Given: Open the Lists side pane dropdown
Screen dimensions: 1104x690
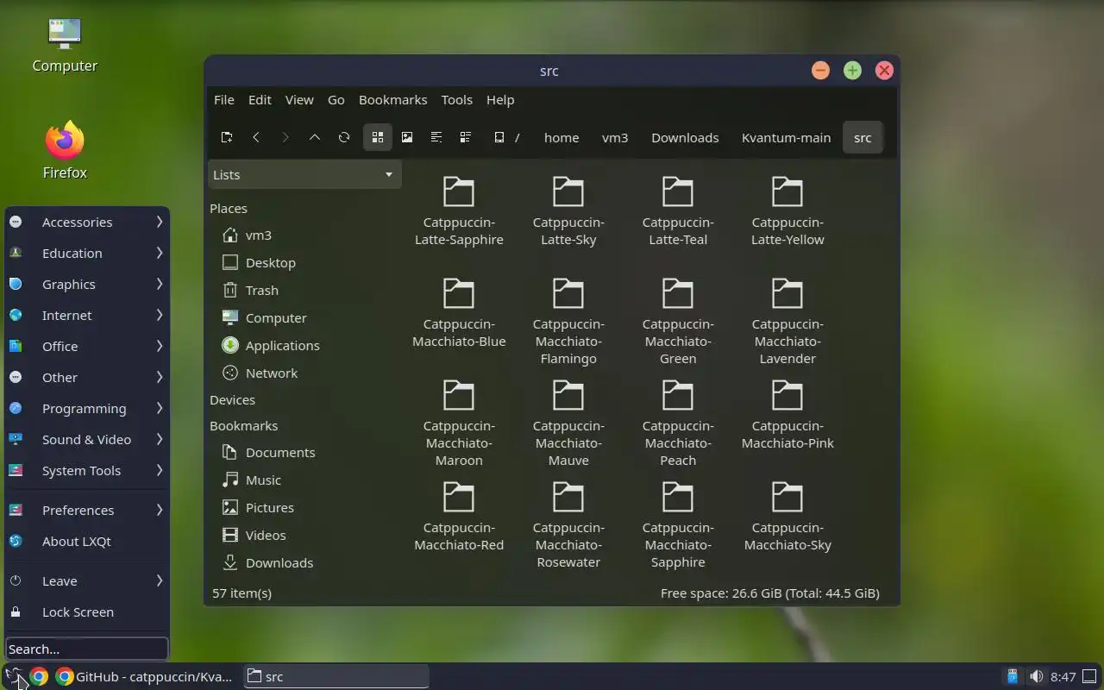Looking at the screenshot, I should pyautogui.click(x=304, y=174).
